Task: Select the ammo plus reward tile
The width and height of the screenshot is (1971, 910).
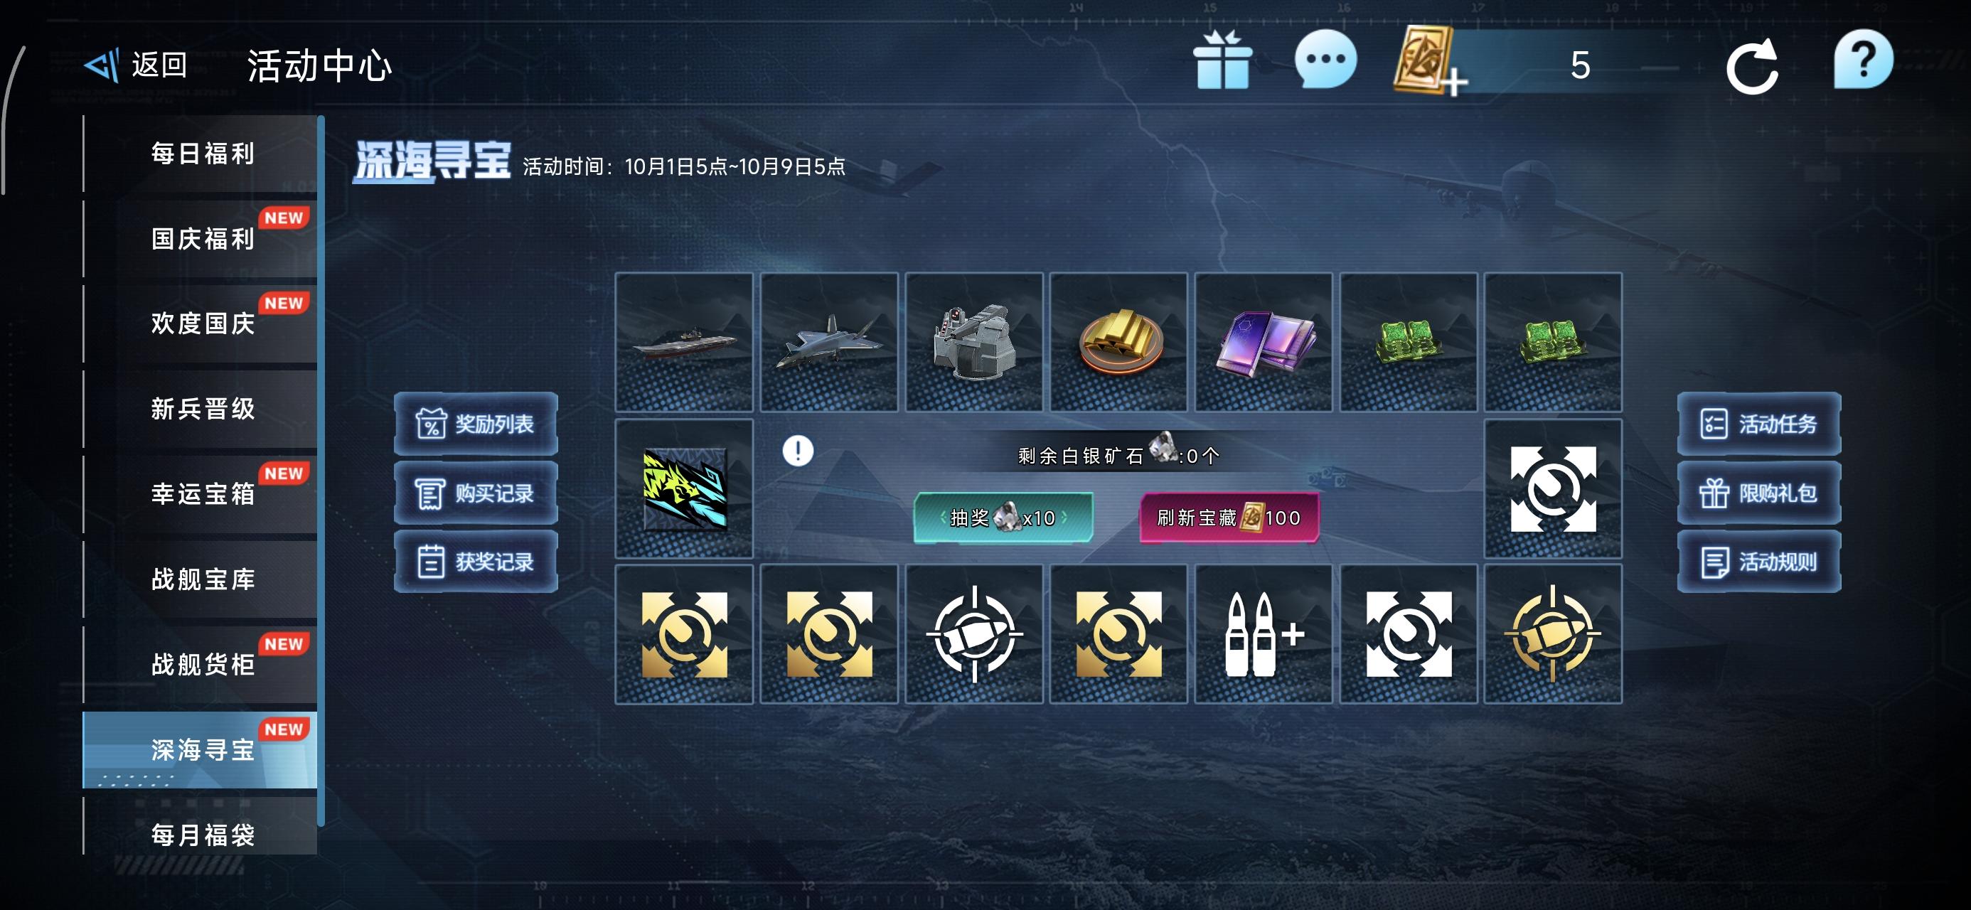Action: (1264, 633)
